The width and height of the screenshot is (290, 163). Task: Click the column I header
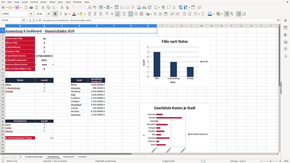pyautogui.click(x=162, y=26)
